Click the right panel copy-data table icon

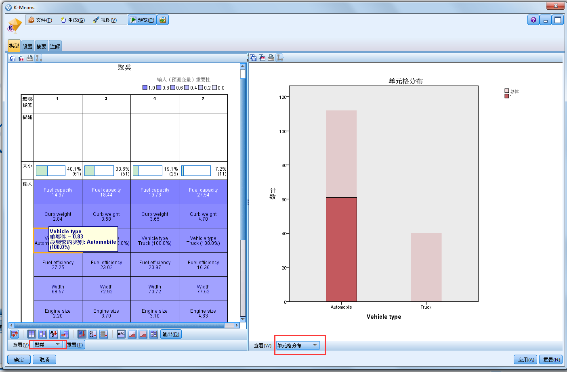[x=262, y=58]
